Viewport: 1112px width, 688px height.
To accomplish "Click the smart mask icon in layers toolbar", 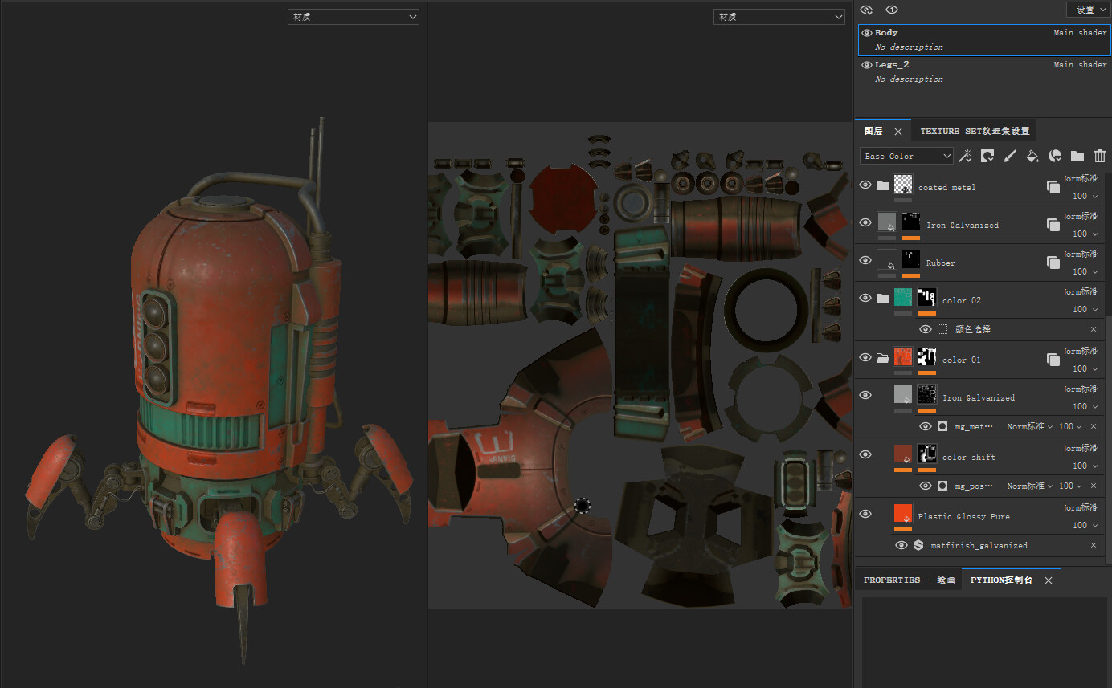I will tap(987, 156).
